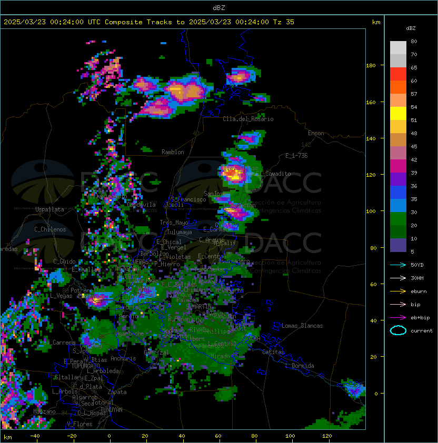Image resolution: width=438 pixels, height=443 pixels.
Task: Click the white 30HM arrow legend icon
Action: coord(398,278)
